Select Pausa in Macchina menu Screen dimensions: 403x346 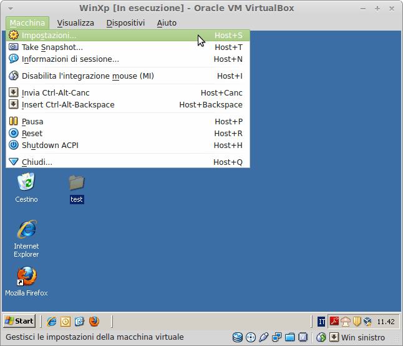point(128,121)
